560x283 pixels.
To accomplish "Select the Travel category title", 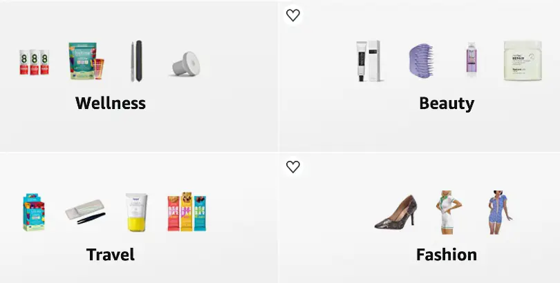I will [x=111, y=255].
